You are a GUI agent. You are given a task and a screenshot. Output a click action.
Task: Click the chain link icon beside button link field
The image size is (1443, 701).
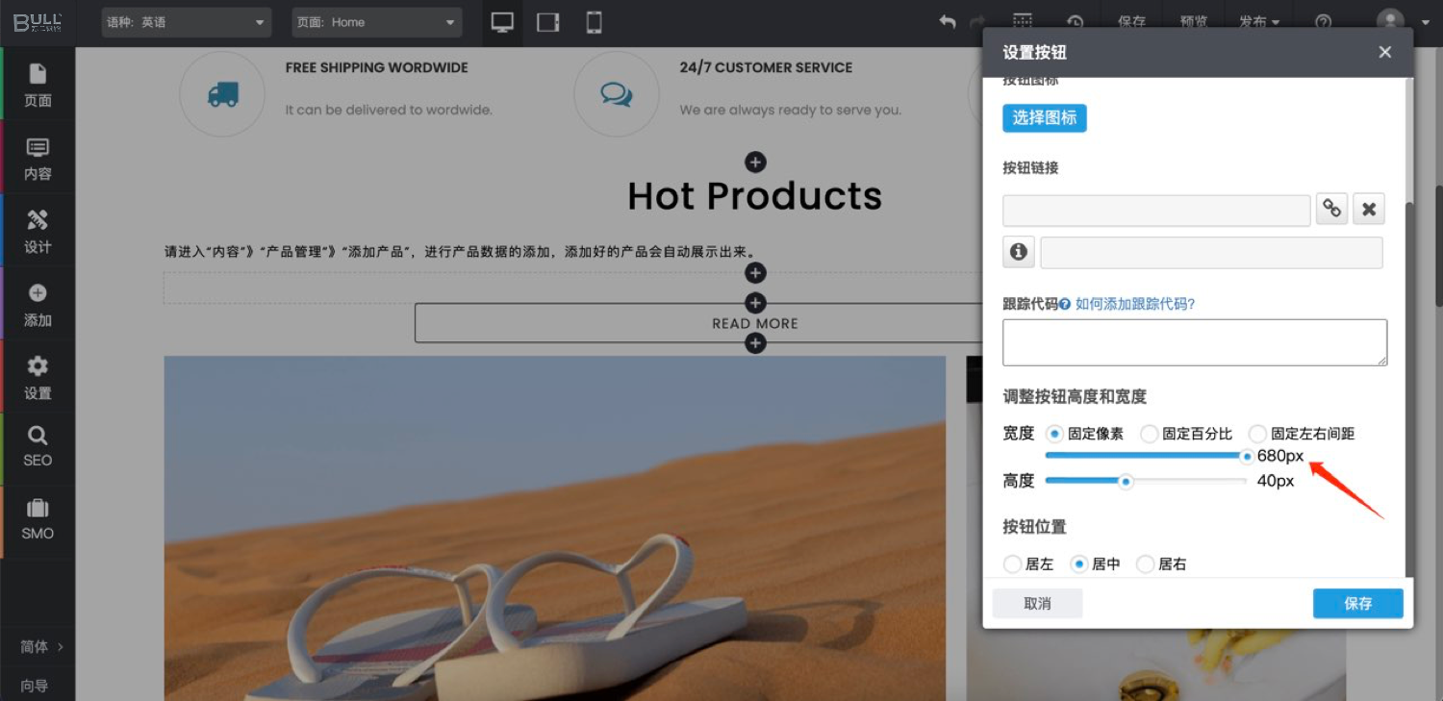click(x=1331, y=209)
